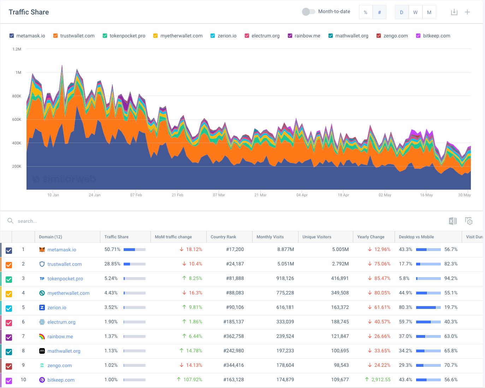Open myetherwallet.com domain link
This screenshot has height=388, width=485.
(69, 293)
